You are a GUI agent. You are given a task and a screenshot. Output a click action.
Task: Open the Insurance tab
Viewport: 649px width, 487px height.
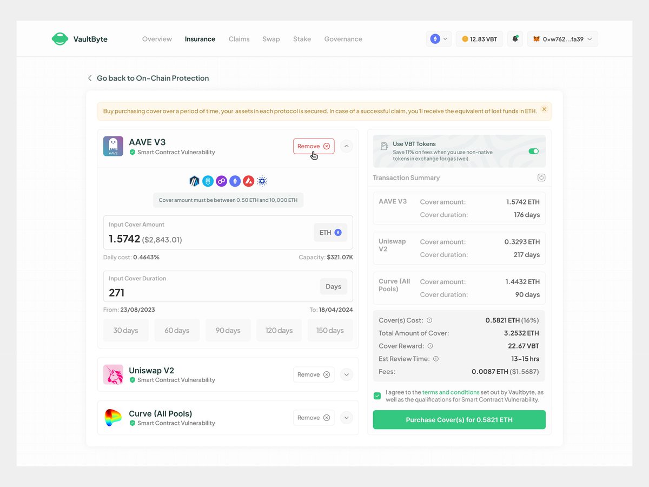200,39
